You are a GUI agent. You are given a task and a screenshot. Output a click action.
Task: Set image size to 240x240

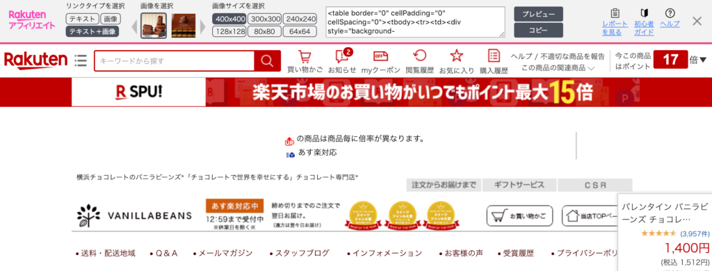point(300,19)
